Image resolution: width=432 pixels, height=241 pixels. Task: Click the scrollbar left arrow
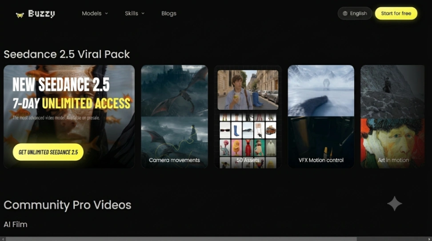click(3, 239)
